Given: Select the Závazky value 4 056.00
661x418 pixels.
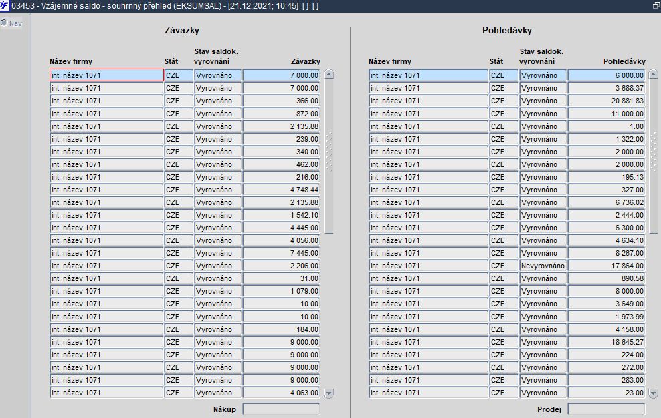Looking at the screenshot, I should pos(281,240).
